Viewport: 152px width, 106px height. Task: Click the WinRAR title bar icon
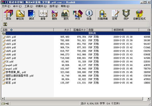pyautogui.click(x=3, y=2)
